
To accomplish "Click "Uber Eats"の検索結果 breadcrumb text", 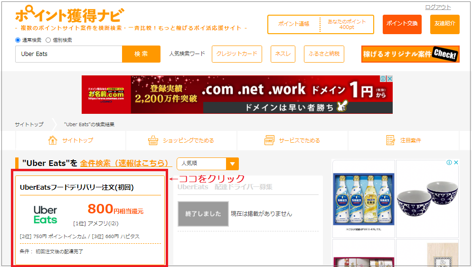I will tap(89, 124).
